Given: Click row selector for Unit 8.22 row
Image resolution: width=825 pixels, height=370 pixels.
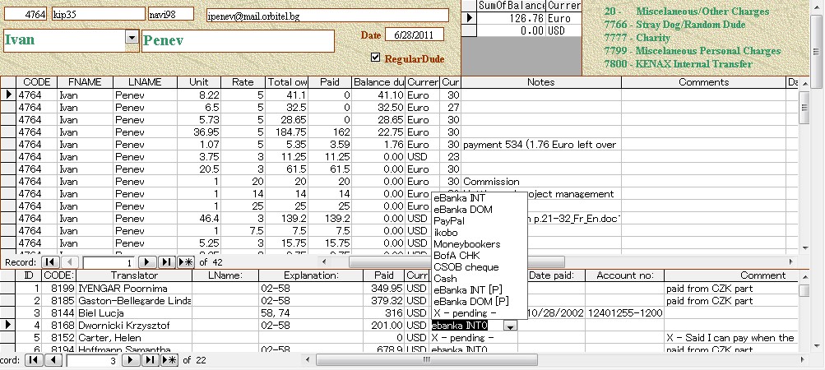Looking at the screenshot, I should (8, 95).
